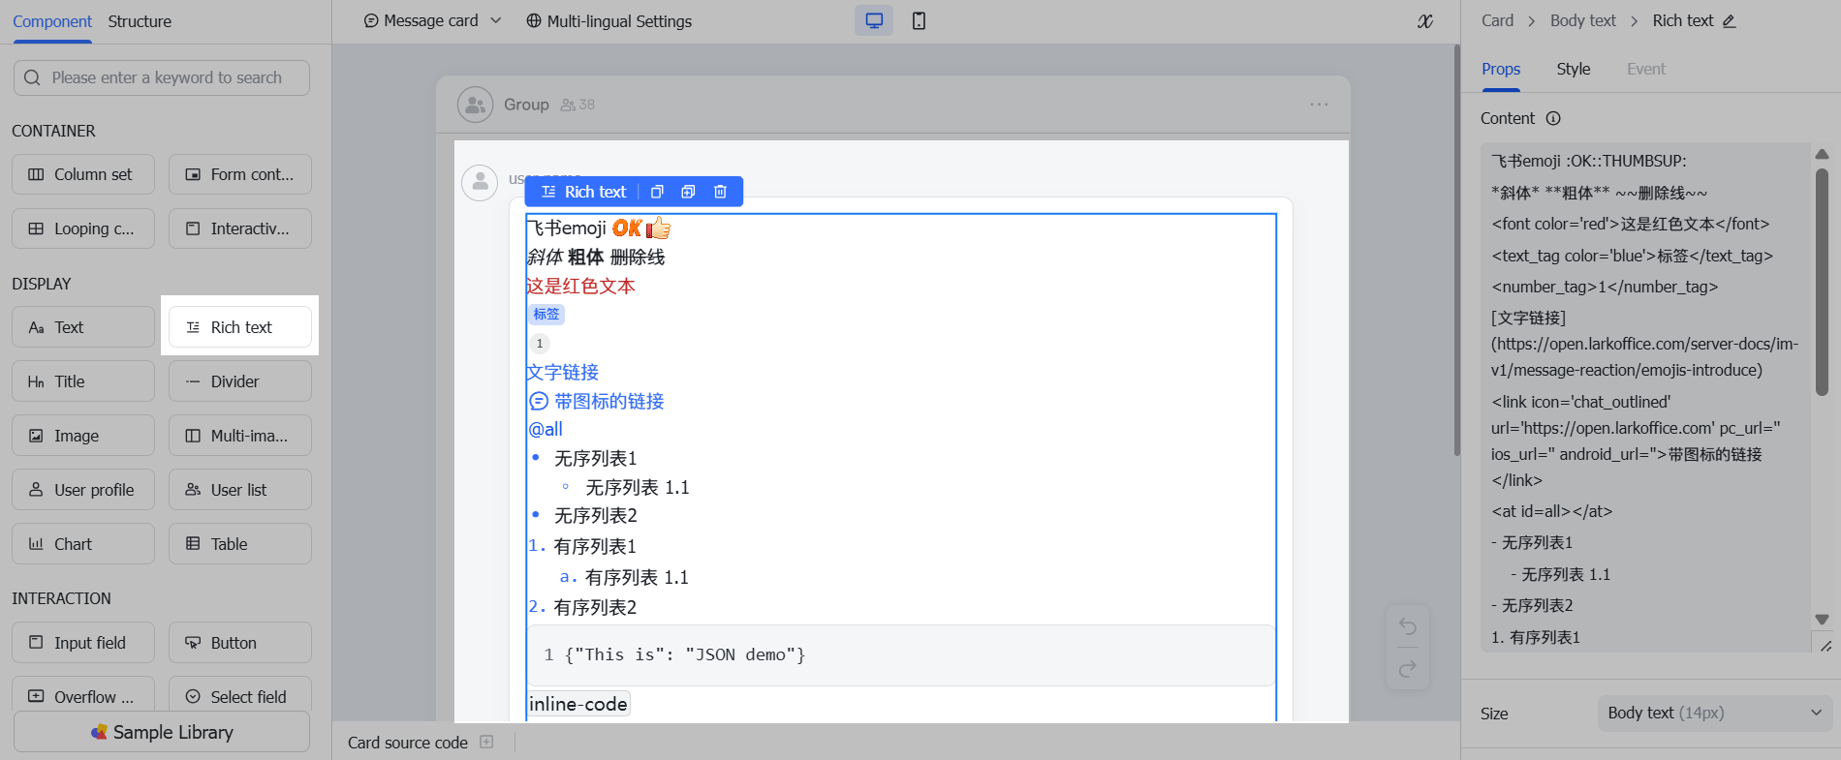
Task: Click the preview area vertical scrollbar
Action: click(1456, 252)
